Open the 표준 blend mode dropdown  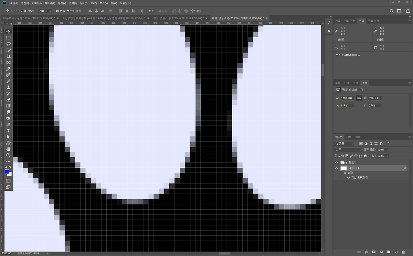coord(348,150)
